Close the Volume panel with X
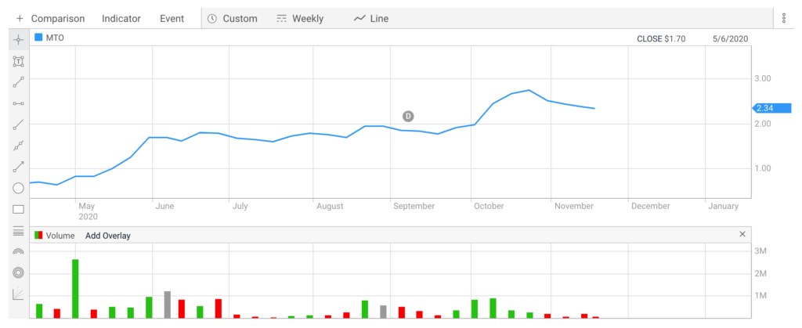The width and height of the screenshot is (802, 328). [x=742, y=234]
